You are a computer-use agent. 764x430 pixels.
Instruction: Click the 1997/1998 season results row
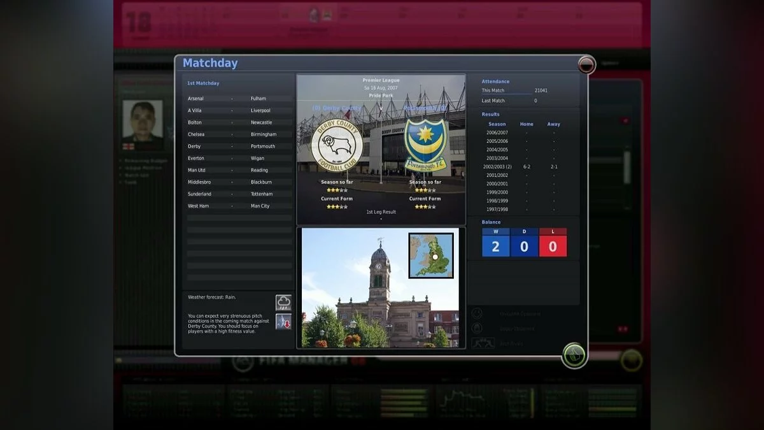click(525, 209)
